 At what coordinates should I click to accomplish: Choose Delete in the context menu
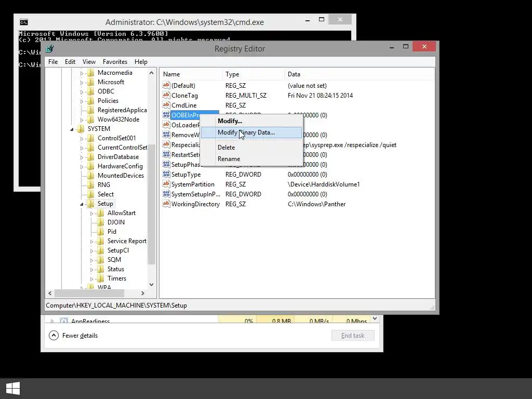pyautogui.click(x=251, y=147)
